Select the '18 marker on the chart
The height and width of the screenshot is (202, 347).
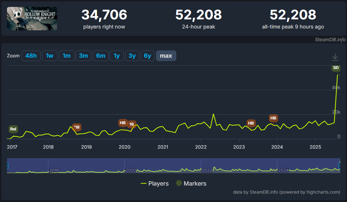[77, 127]
